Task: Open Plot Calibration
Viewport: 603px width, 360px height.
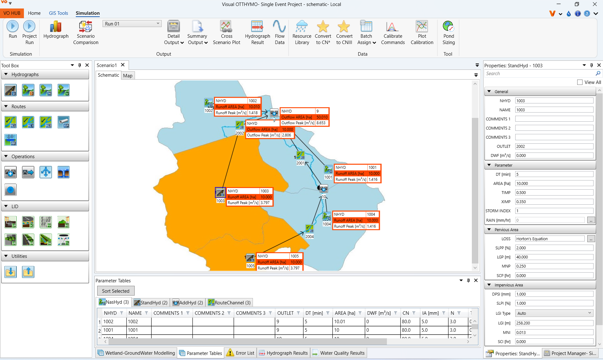Action: tap(422, 33)
